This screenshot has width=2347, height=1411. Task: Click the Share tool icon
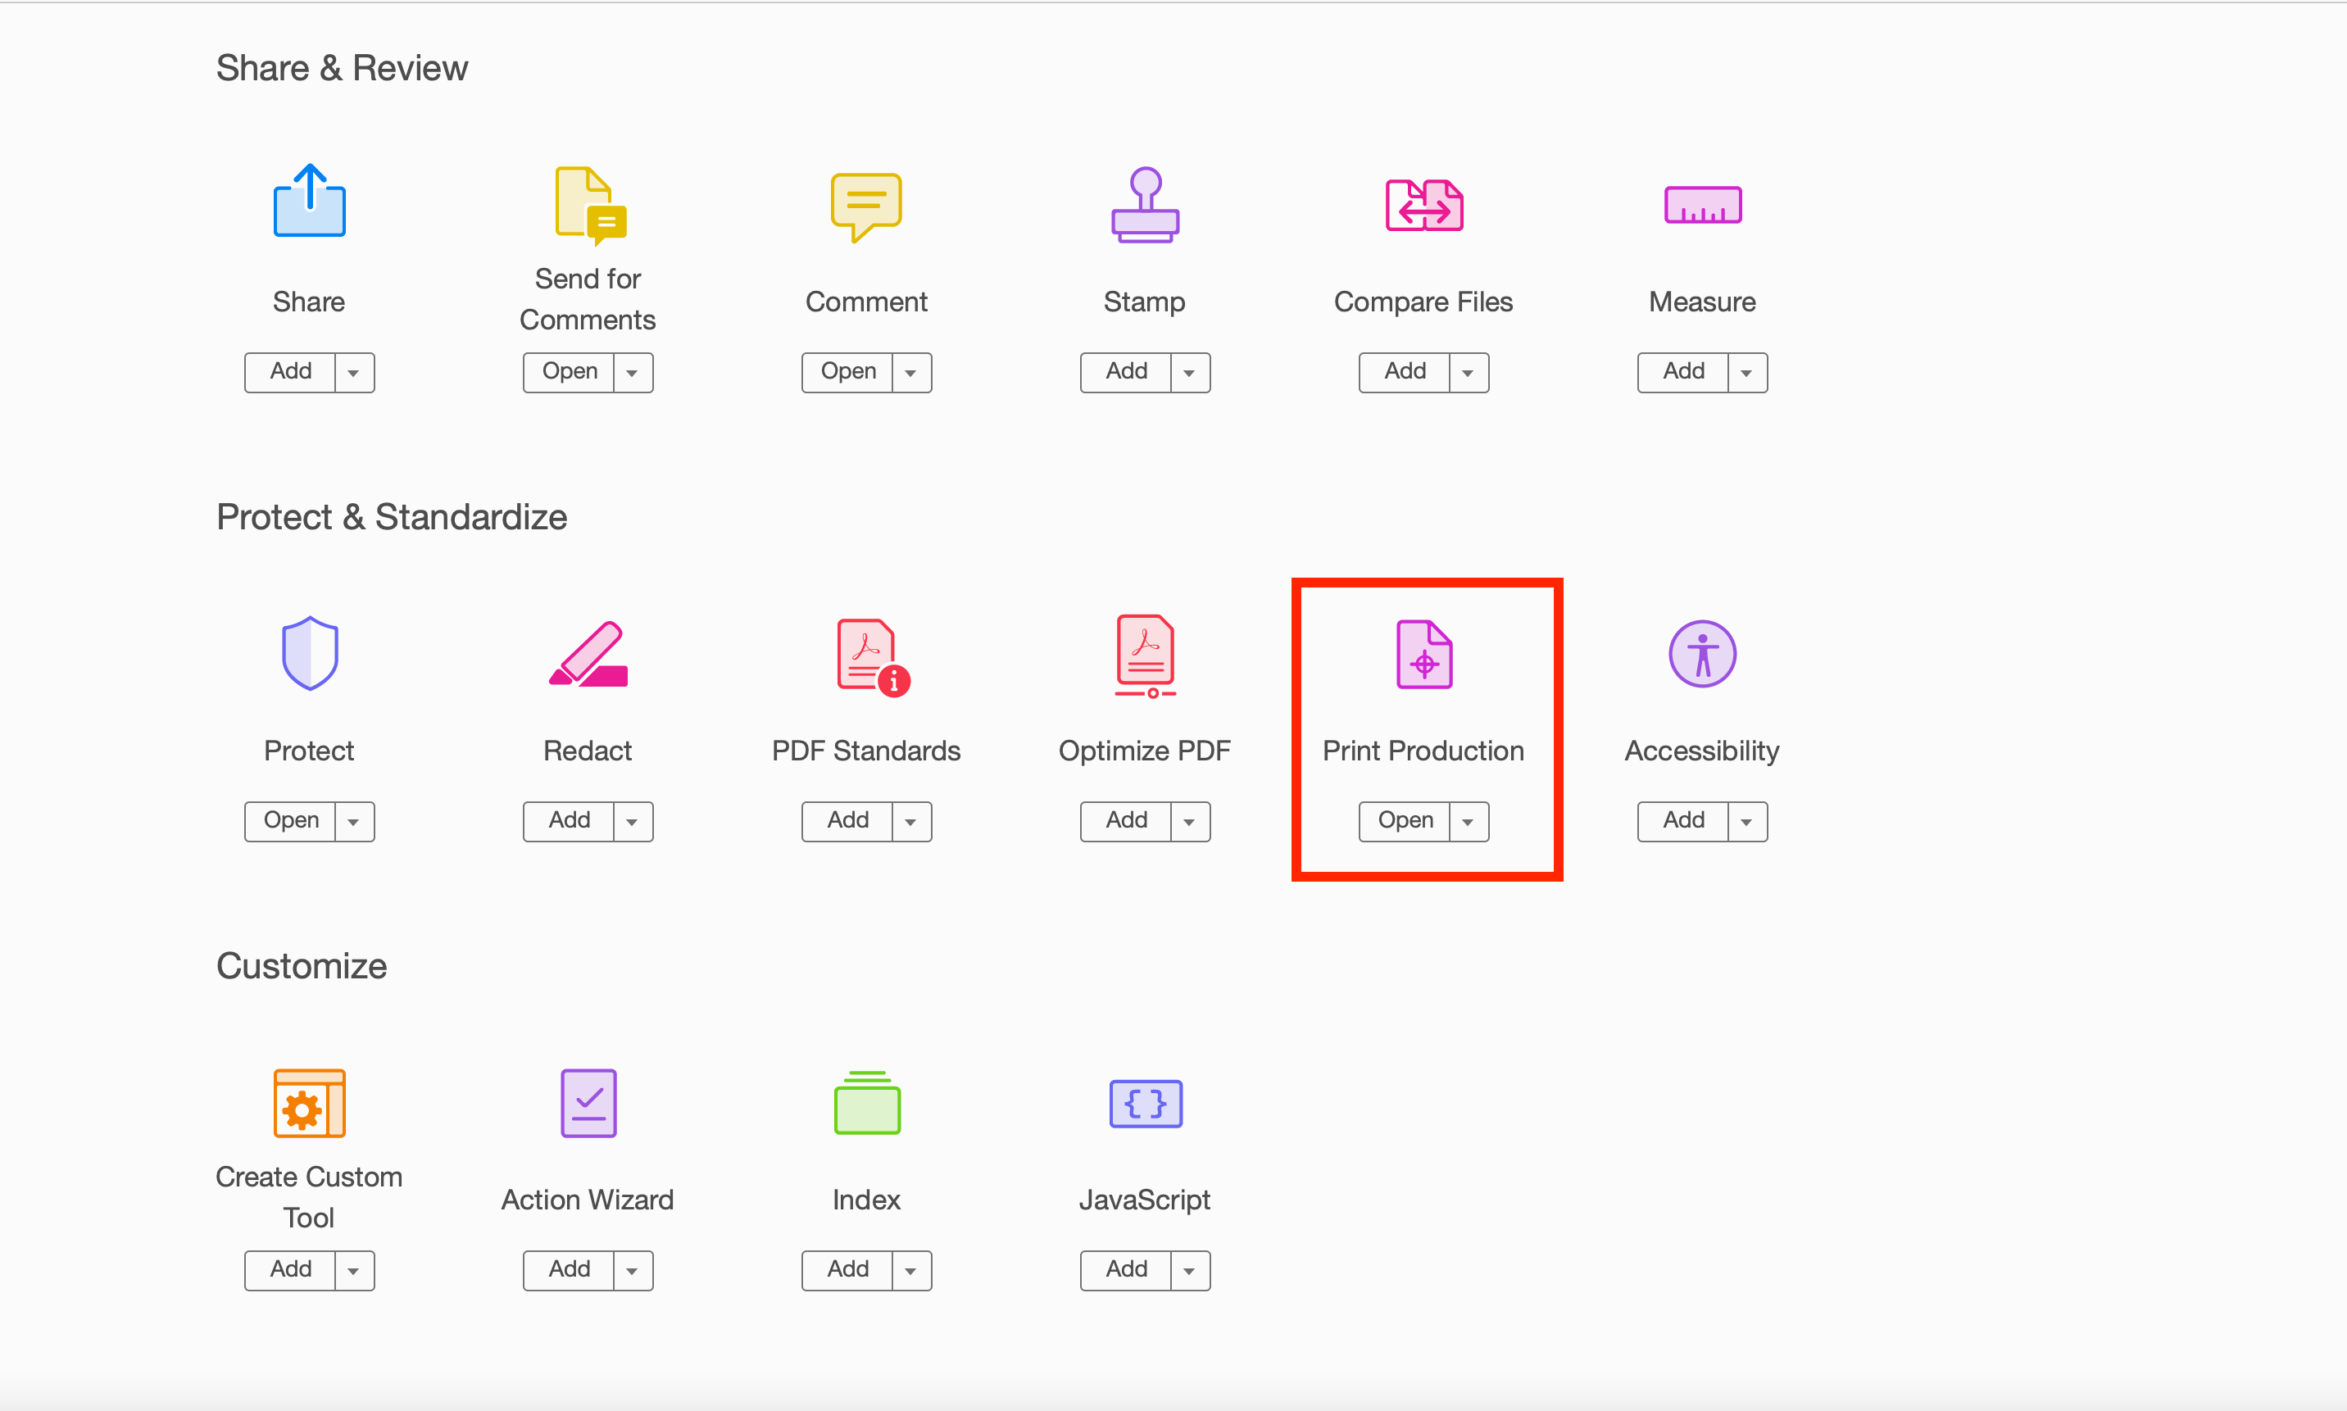(309, 201)
